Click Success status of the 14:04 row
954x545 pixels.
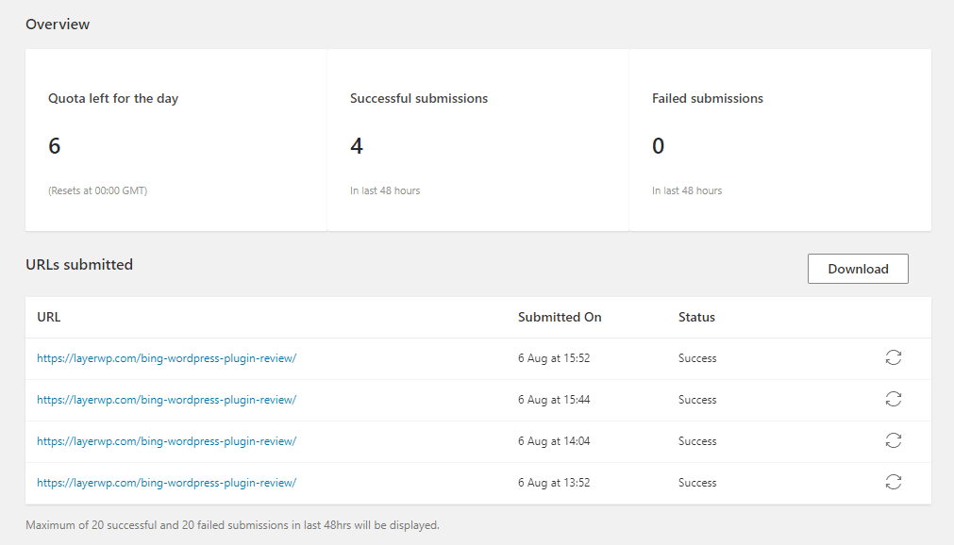[x=697, y=441]
